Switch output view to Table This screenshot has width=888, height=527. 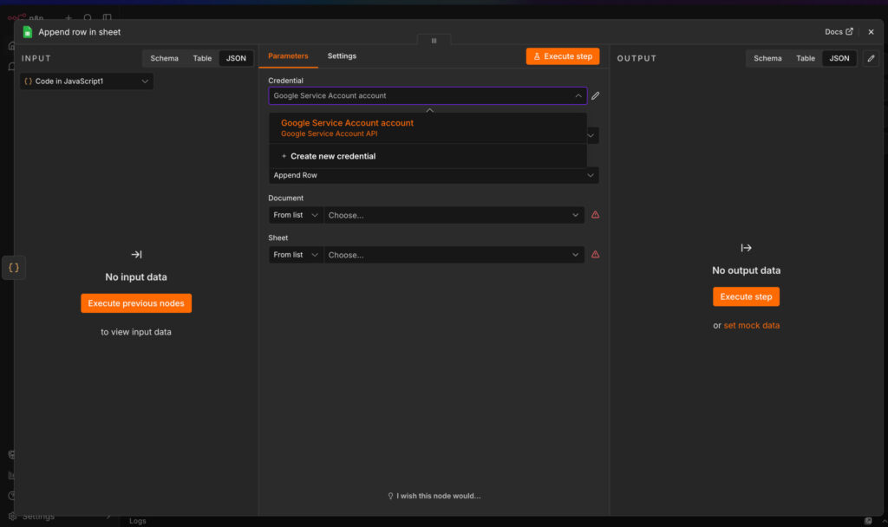806,58
